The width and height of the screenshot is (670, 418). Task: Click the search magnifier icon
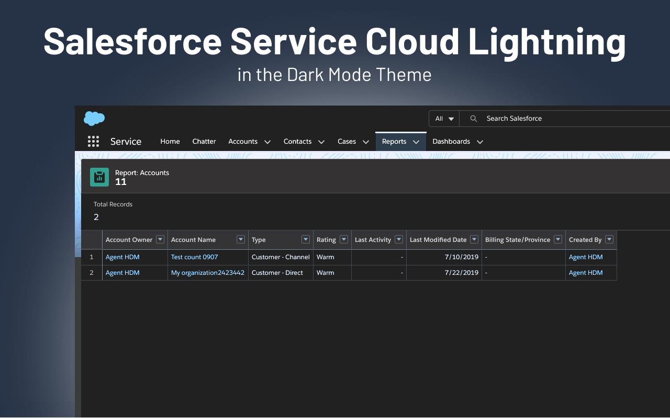(473, 118)
